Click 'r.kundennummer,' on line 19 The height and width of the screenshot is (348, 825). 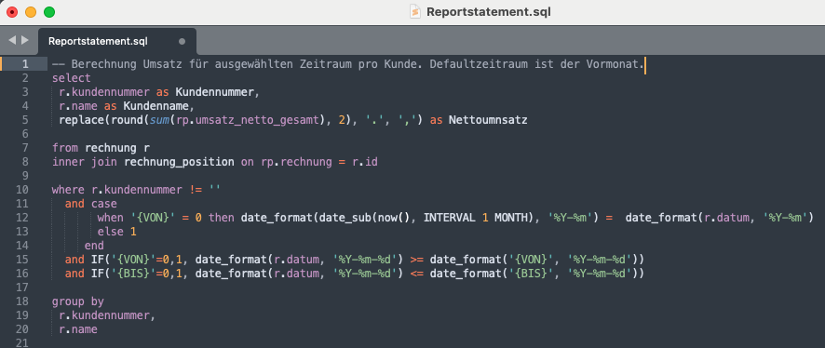point(107,315)
